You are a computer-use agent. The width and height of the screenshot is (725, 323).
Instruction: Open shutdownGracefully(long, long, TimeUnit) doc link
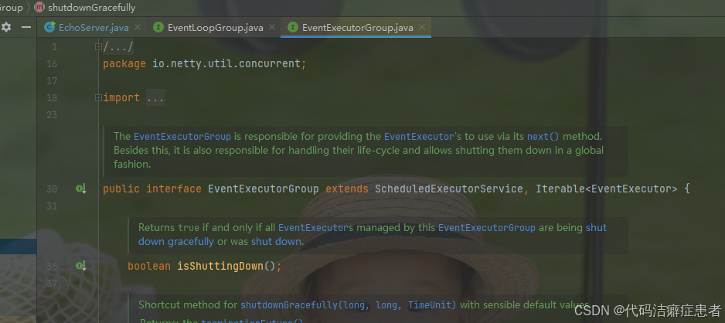pyautogui.click(x=348, y=305)
